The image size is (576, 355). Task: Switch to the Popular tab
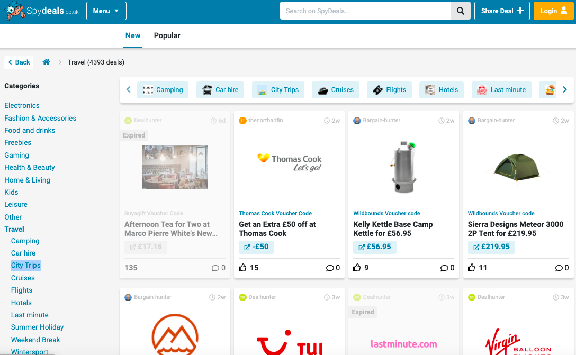[x=167, y=35]
